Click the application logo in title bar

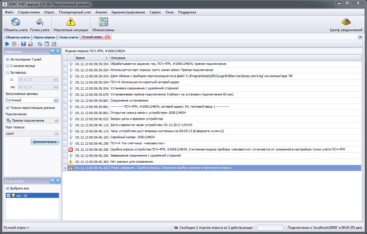[5, 4]
